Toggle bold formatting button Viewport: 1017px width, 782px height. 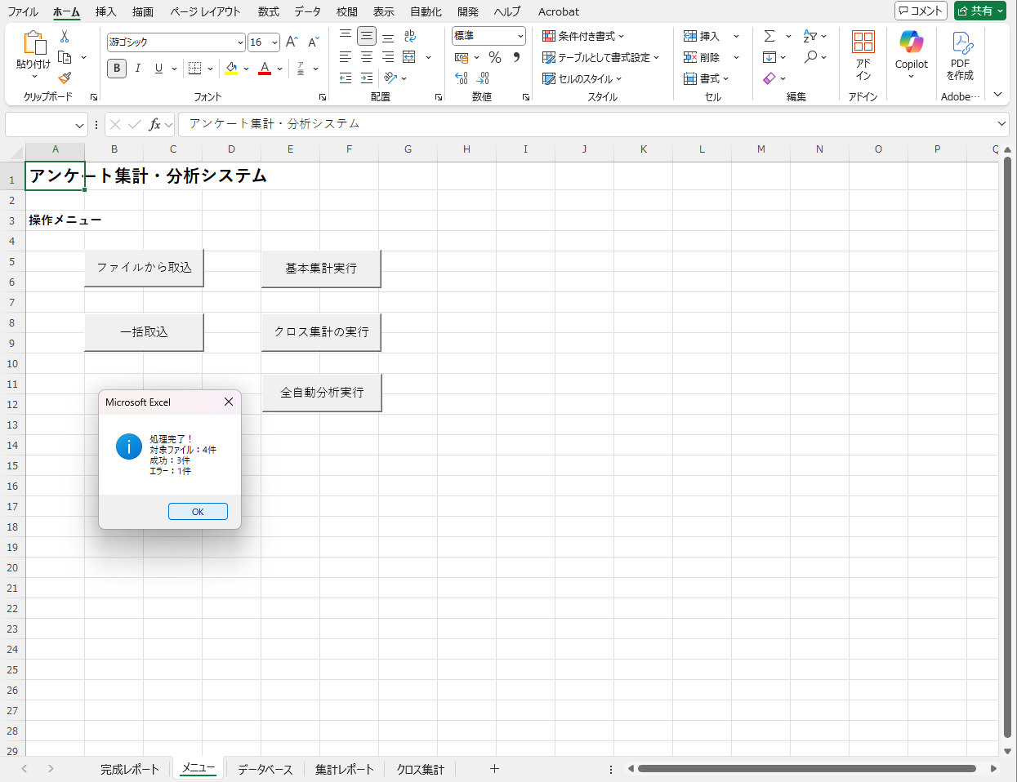[x=117, y=69]
